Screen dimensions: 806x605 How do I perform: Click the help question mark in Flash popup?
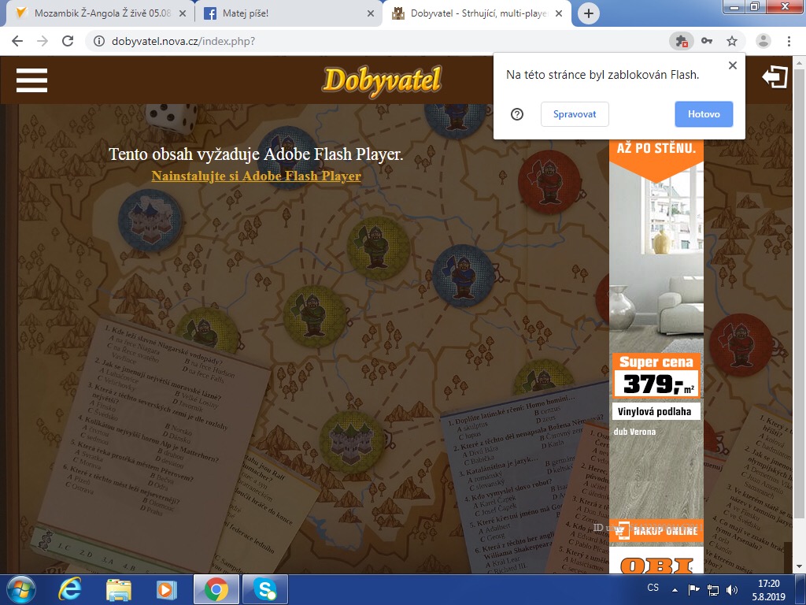click(517, 114)
